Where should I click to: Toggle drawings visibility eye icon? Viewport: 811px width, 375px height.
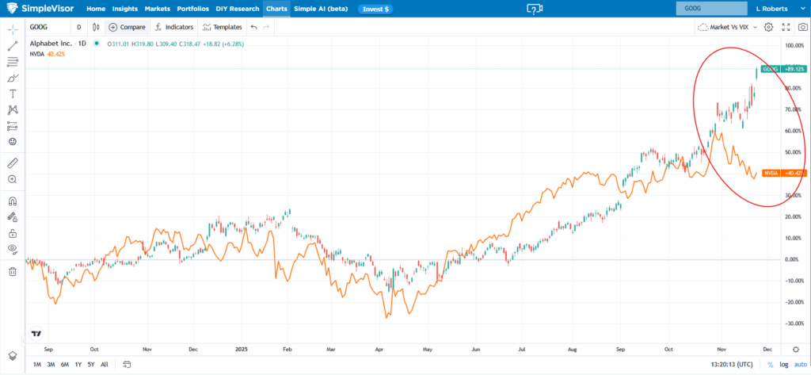pos(13,249)
